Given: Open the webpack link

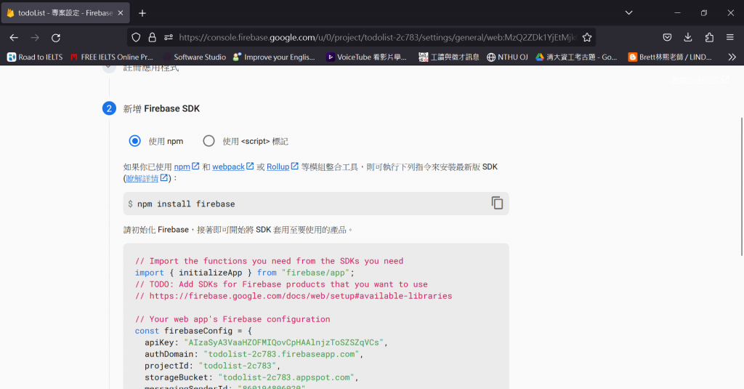Looking at the screenshot, I should 233,167.
